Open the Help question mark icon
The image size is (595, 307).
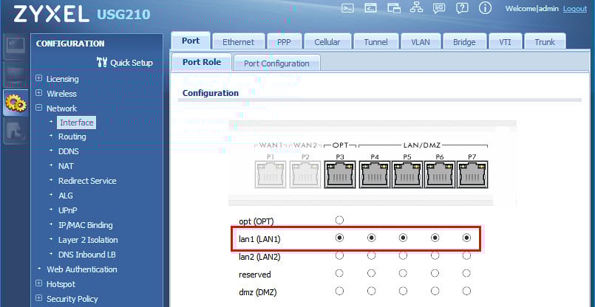462,8
